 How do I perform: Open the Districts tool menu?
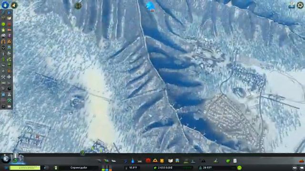pos(114,161)
